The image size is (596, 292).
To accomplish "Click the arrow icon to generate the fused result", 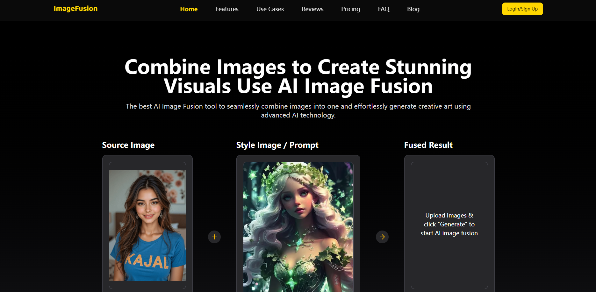I will point(382,237).
